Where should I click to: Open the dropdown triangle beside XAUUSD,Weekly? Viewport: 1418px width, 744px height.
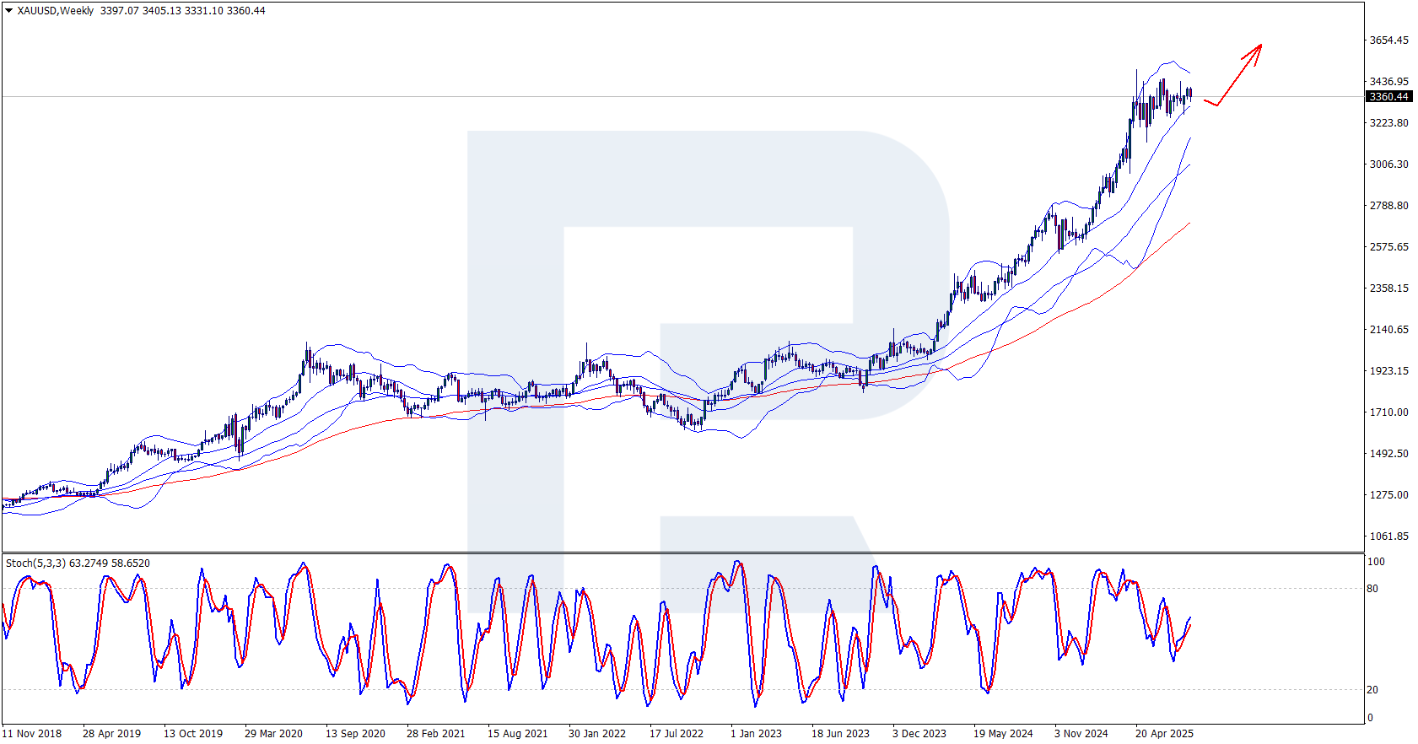pos(9,11)
